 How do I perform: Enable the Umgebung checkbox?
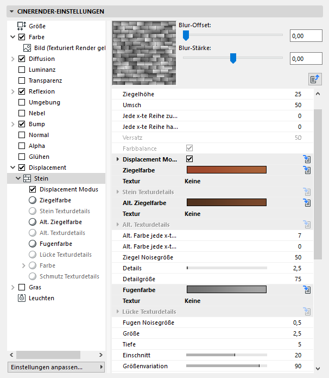pos(22,102)
